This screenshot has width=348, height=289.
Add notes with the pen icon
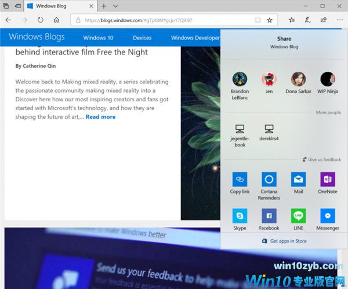click(307, 20)
